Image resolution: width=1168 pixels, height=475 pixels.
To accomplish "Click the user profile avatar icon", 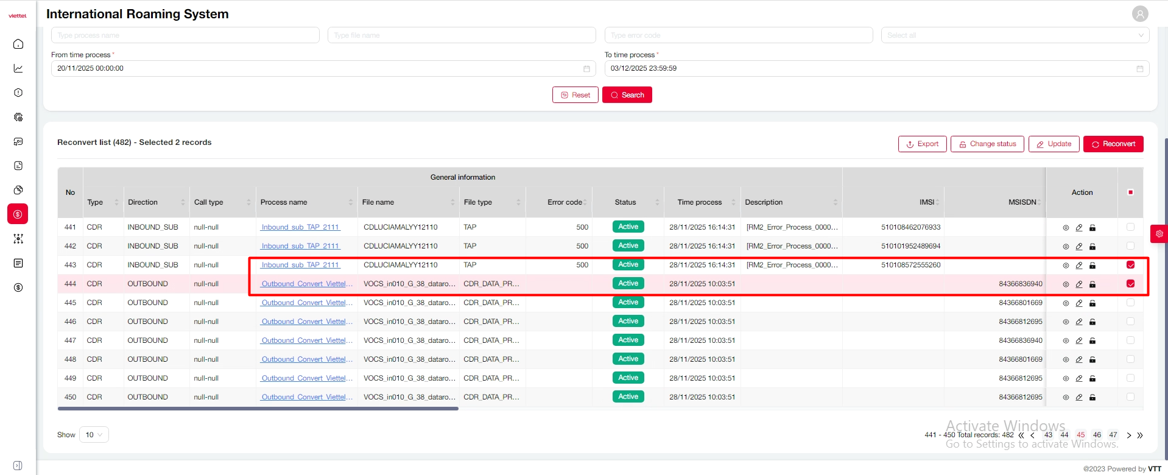I will point(1140,13).
